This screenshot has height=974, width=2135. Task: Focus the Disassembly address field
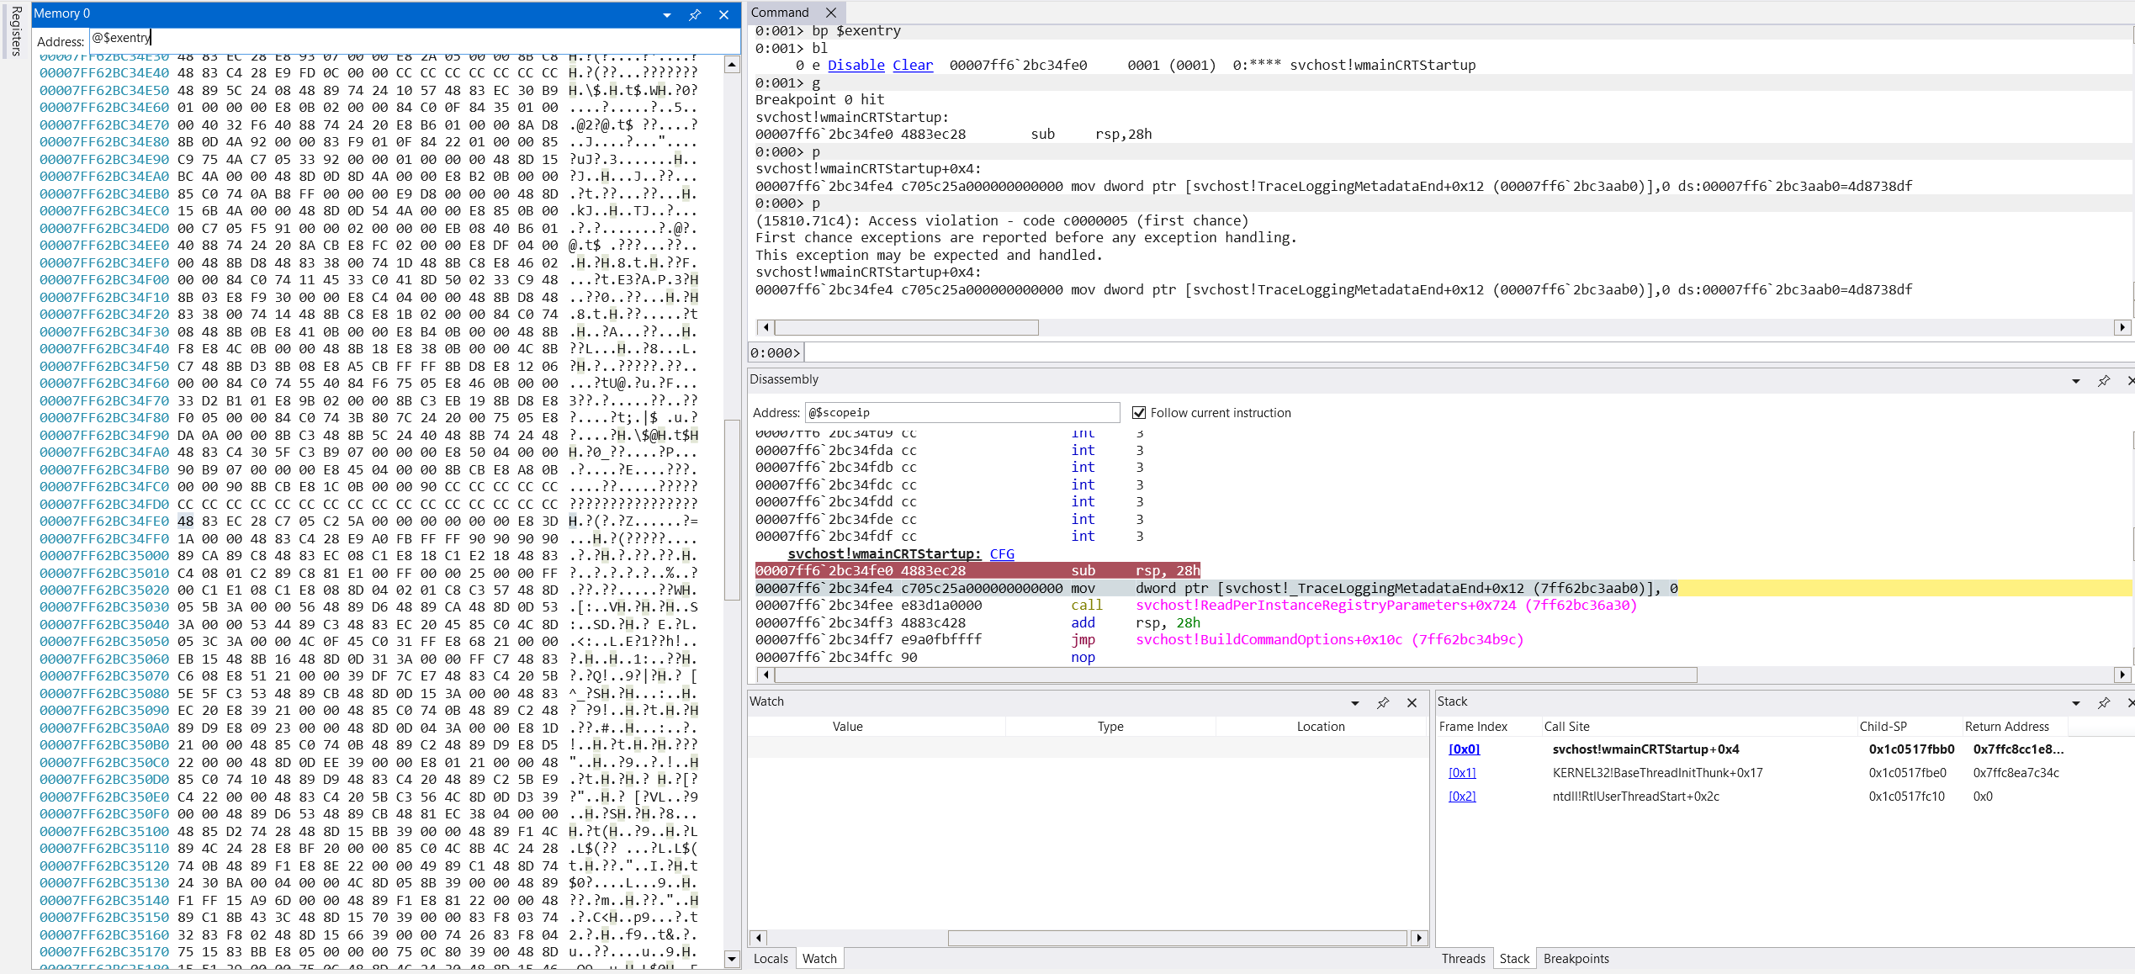(962, 413)
